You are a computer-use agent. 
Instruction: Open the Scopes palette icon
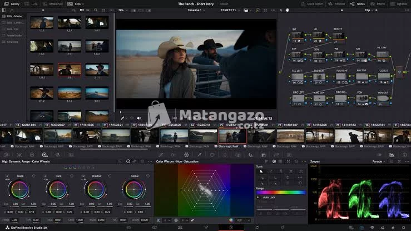point(392,155)
